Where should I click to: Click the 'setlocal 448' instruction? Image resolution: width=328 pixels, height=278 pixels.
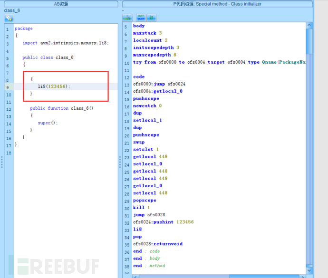(150, 193)
